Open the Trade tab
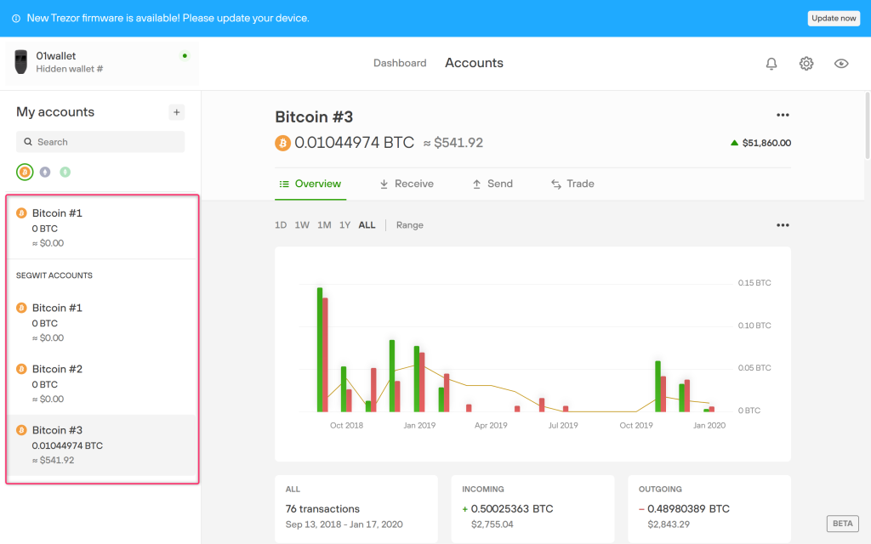Viewport: 871px width, 544px height. [572, 184]
